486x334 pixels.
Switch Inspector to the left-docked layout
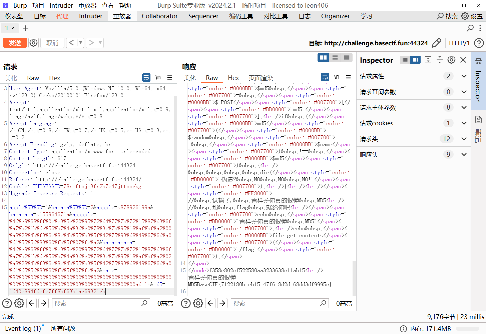point(405,60)
